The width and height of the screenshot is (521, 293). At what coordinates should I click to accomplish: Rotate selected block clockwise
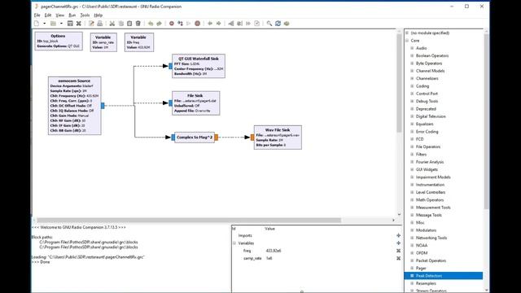point(218,24)
